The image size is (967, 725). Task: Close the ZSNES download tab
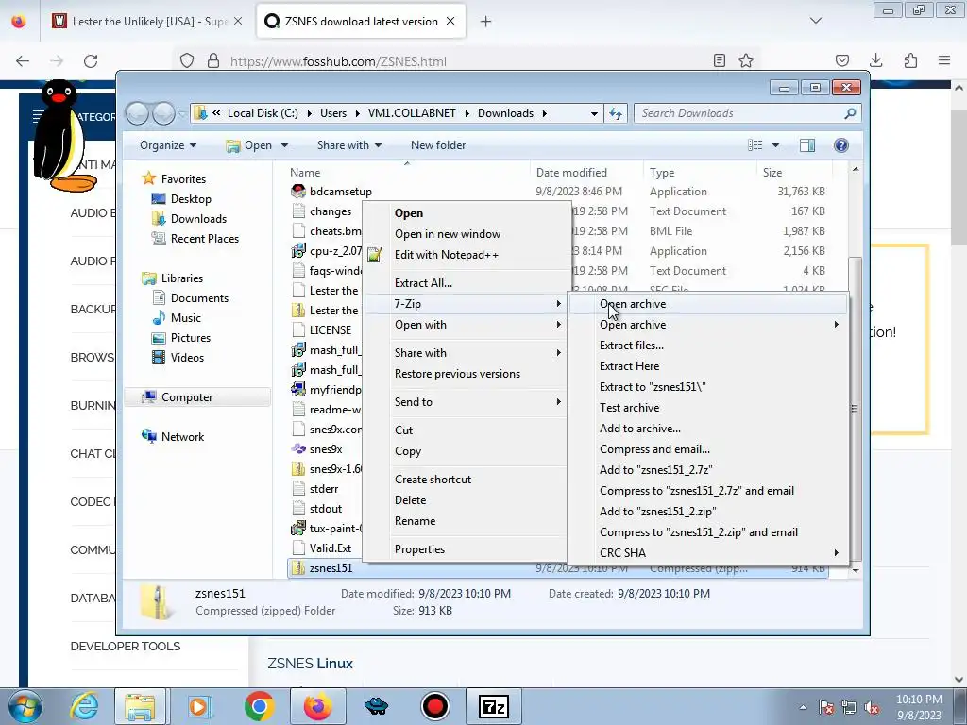pos(450,21)
